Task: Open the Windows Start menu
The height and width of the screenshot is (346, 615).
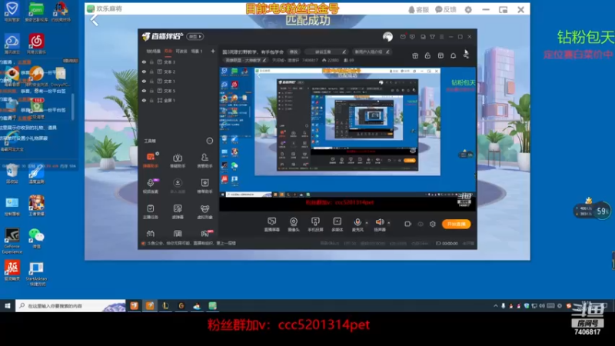Action: click(8, 305)
